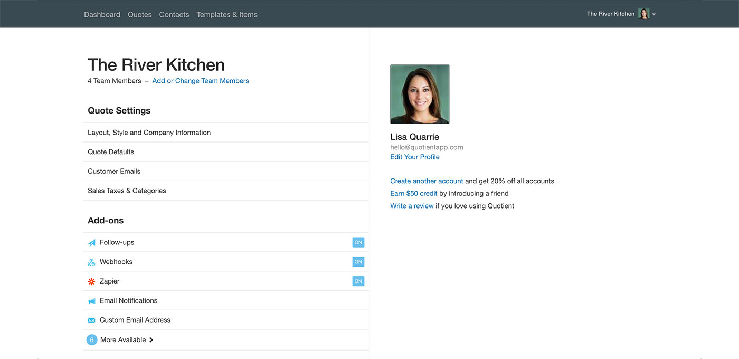Select the Webhooks add-on label
739x359 pixels.
tap(116, 262)
